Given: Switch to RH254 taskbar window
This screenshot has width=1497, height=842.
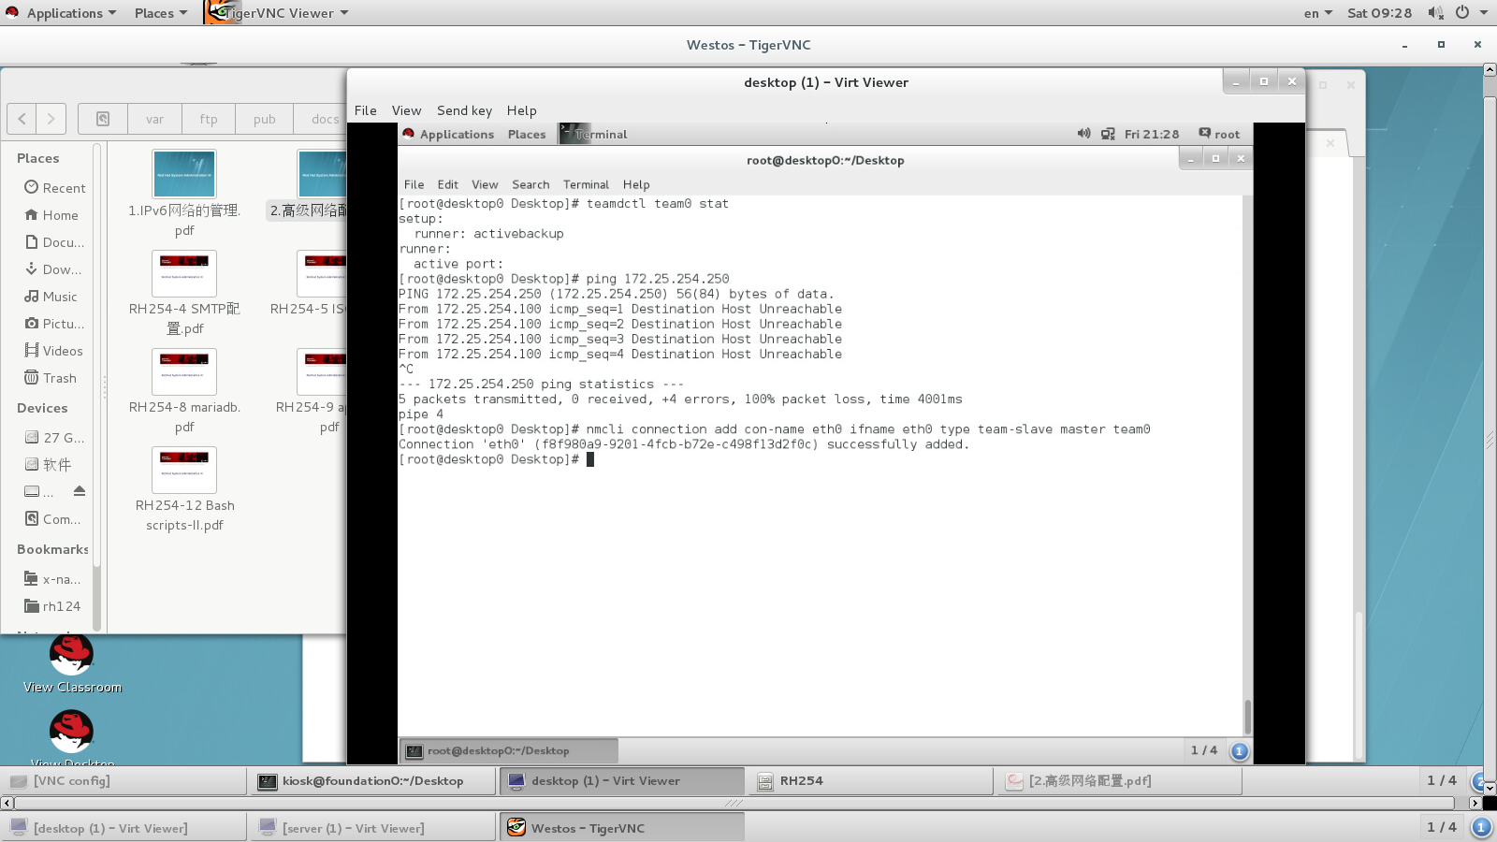Looking at the screenshot, I should 870,781.
